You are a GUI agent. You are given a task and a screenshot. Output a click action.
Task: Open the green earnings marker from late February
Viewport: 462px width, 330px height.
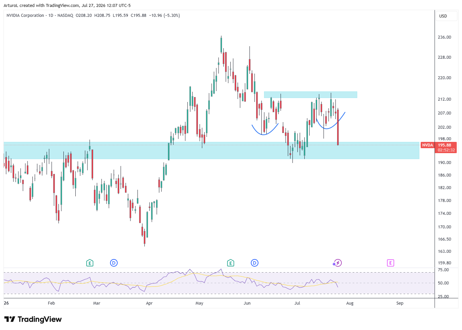tap(90, 263)
